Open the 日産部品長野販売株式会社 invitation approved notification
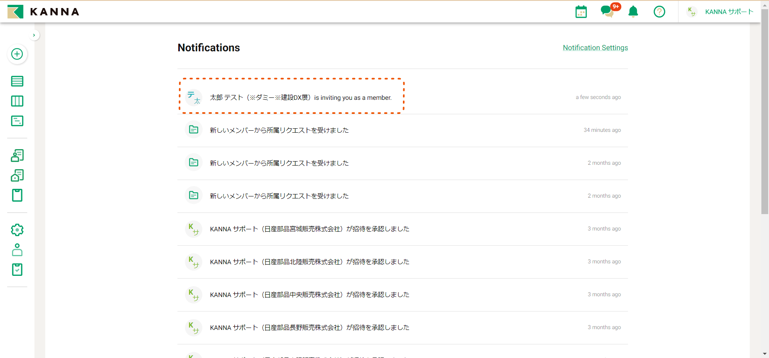 tap(309, 328)
